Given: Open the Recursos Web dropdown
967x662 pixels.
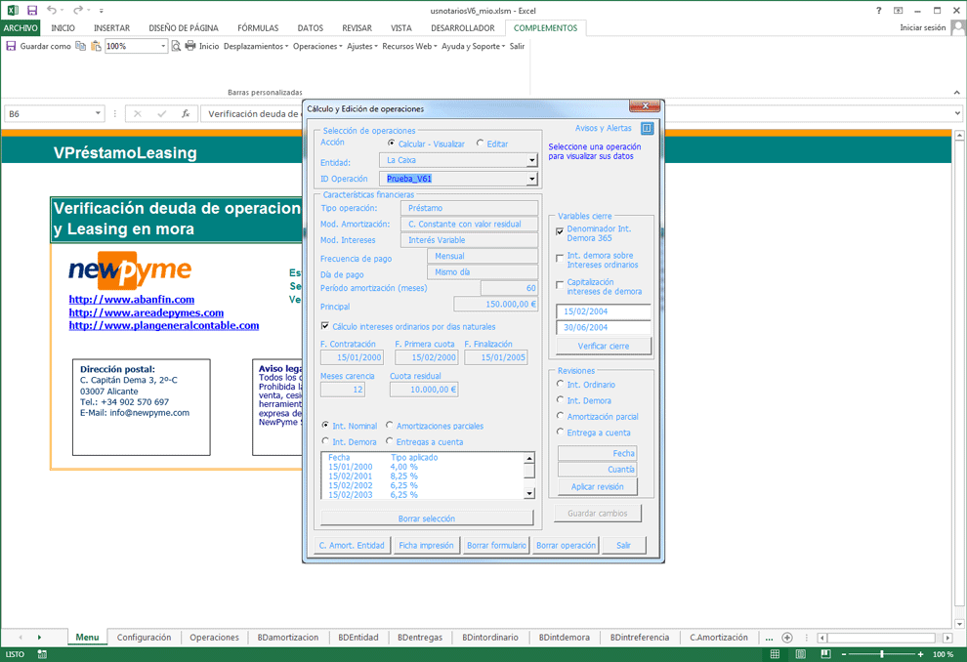Looking at the screenshot, I should pyautogui.click(x=409, y=46).
